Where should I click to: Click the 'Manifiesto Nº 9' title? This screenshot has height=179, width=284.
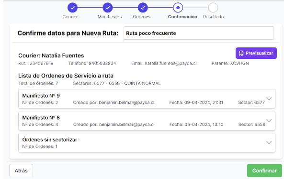[41, 96]
